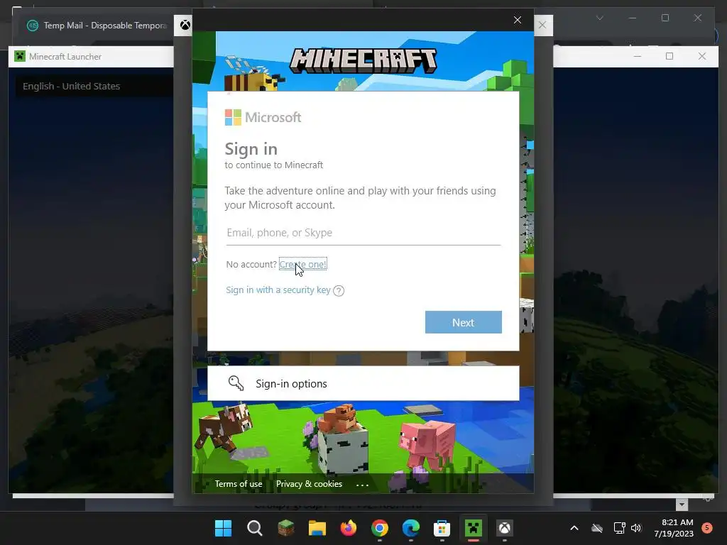Open the clock and date flyout
The image size is (727, 545).
click(674, 528)
